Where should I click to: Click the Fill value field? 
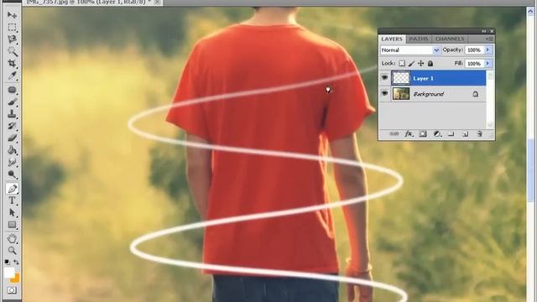474,64
